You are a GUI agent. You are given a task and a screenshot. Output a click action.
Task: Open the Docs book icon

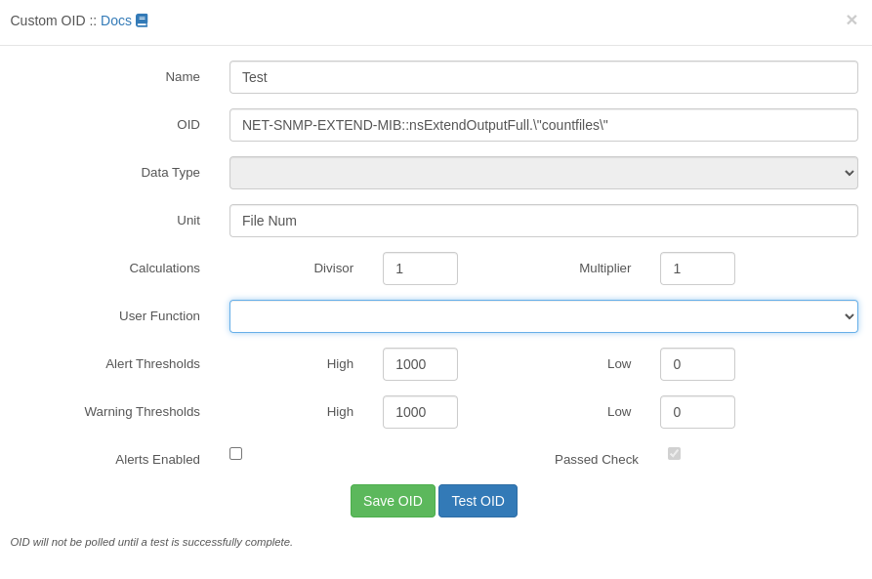point(142,21)
